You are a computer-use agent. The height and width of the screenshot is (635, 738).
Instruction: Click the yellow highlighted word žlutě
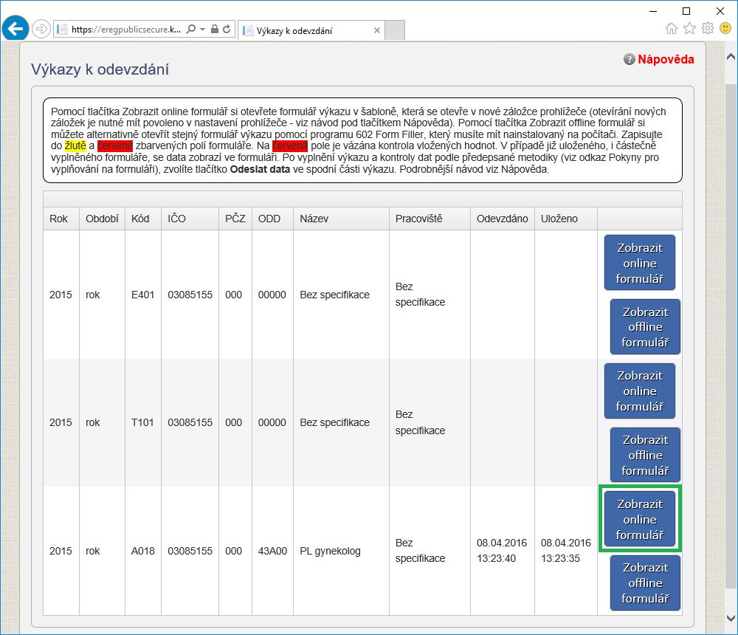tap(75, 145)
